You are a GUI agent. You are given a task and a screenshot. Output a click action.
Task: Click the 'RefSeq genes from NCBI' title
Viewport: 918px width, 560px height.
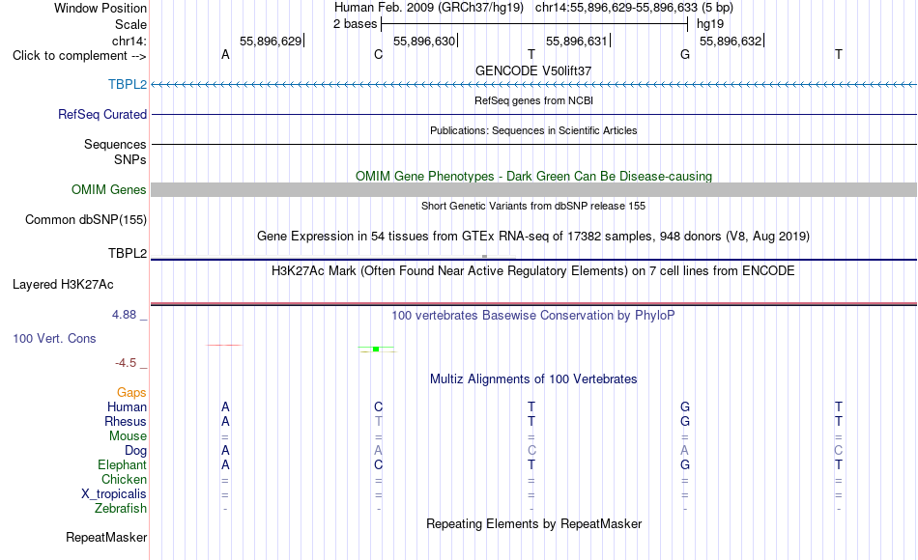533,100
